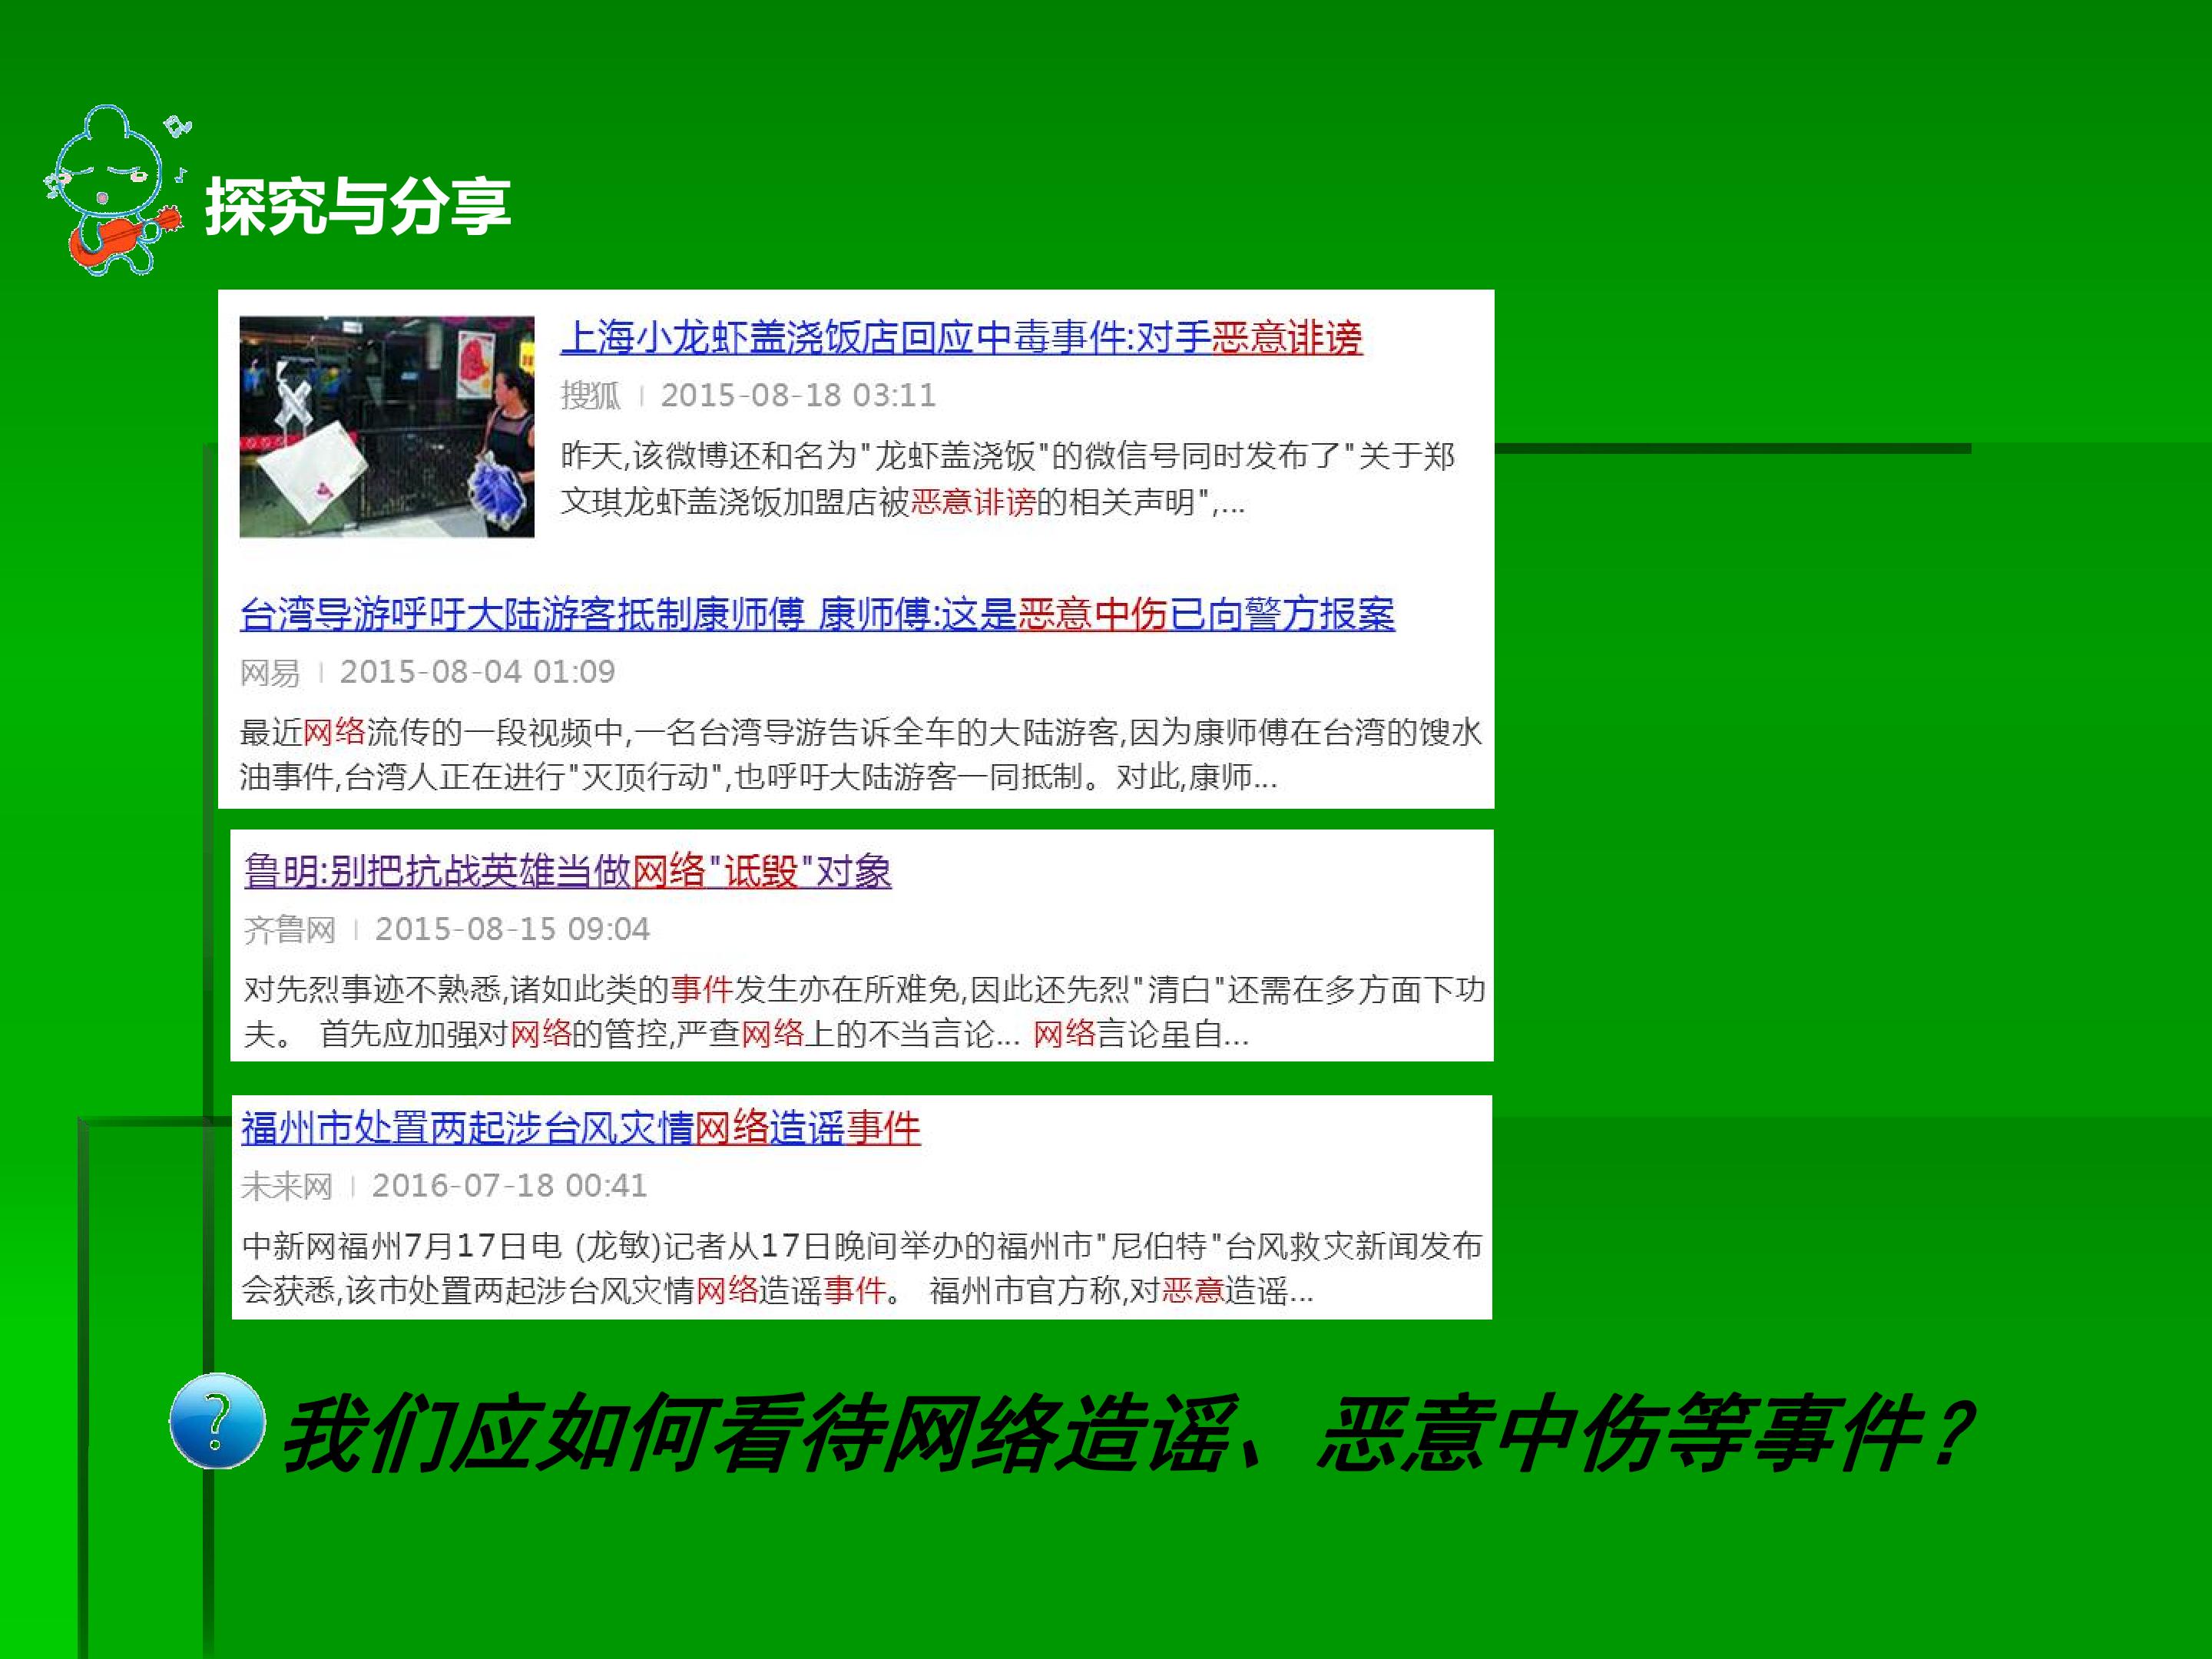Image resolution: width=2212 pixels, height=1659 pixels.
Task: Click the timestamp 2015-08-04 01:09
Action: pos(477,672)
